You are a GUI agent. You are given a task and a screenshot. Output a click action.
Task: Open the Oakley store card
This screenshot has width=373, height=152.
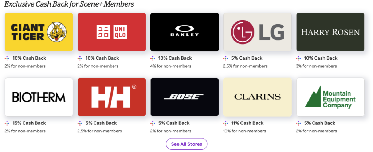184,32
